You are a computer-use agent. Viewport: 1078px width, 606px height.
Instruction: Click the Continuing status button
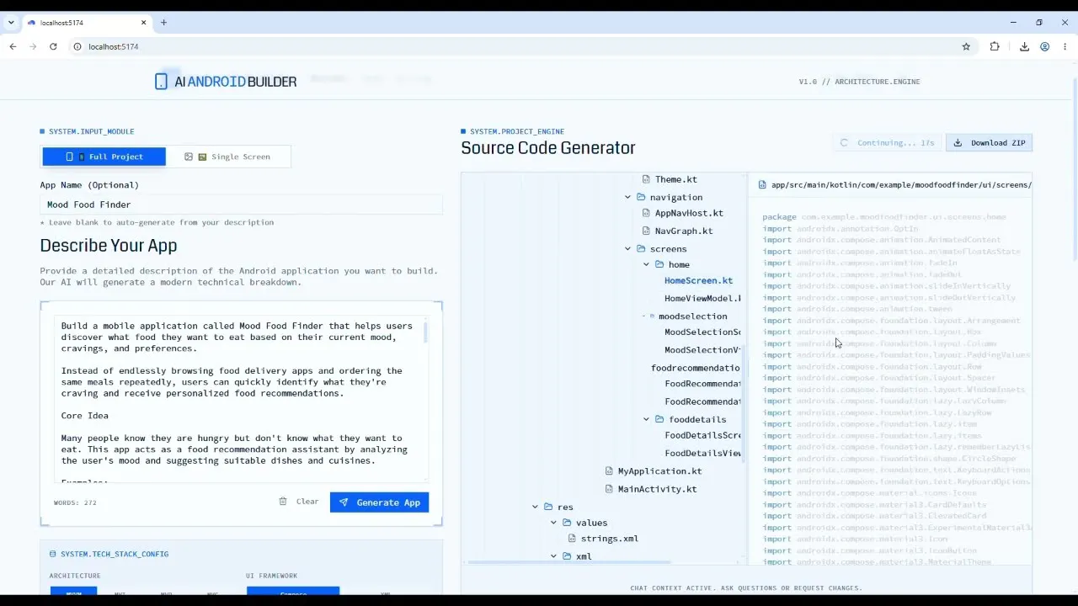[888, 143]
